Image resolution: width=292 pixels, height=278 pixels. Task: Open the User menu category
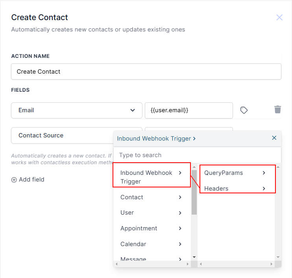[127, 213]
